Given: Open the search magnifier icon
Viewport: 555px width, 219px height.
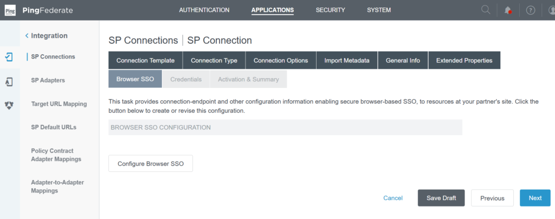Looking at the screenshot, I should pyautogui.click(x=486, y=10).
